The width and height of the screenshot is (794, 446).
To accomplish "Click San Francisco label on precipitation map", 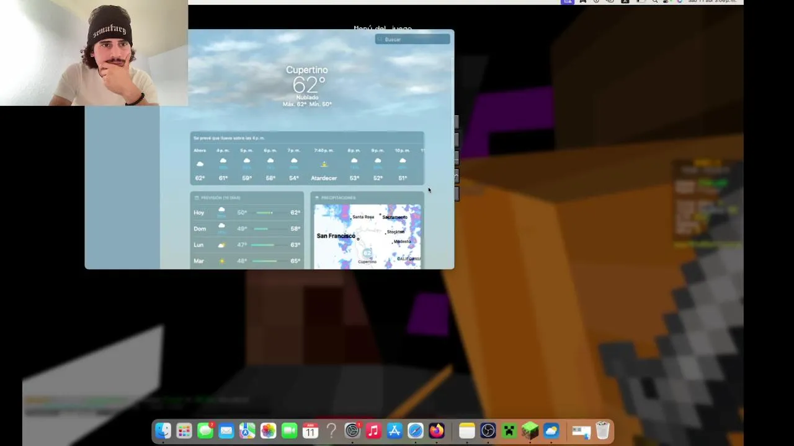I will (336, 236).
